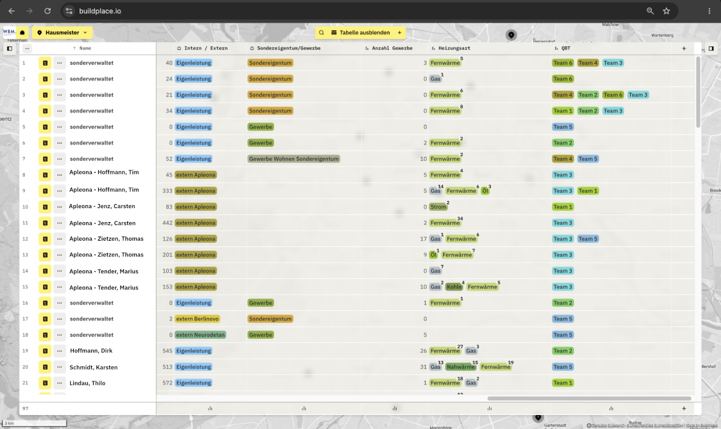Click the value 572 in Lindau row
The height and width of the screenshot is (429, 721).
click(167, 383)
